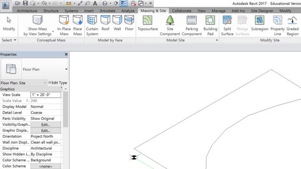Click the Split Surface tool
This screenshot has height=169, width=301.
pyautogui.click(x=227, y=25)
